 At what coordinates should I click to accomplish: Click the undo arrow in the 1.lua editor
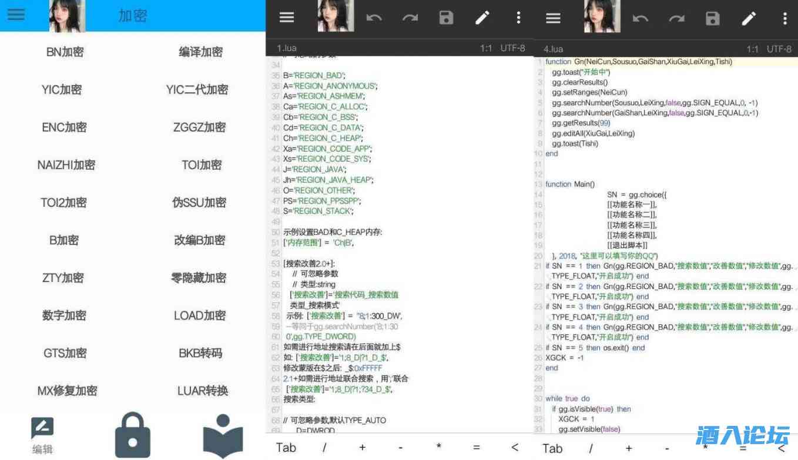tap(374, 18)
